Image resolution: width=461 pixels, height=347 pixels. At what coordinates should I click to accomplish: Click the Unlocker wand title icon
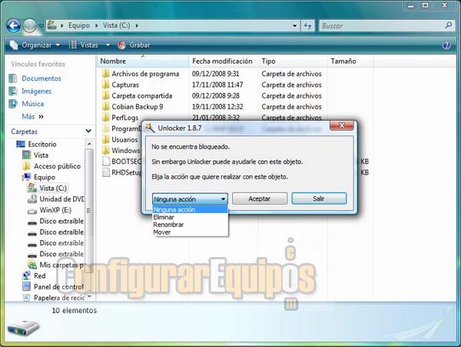point(151,128)
